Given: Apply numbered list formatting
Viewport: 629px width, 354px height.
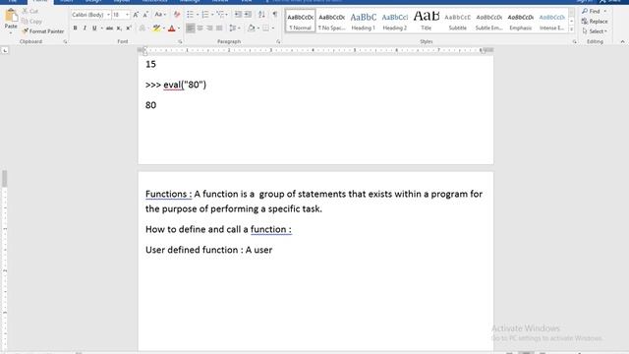Looking at the screenshot, I should (205, 15).
